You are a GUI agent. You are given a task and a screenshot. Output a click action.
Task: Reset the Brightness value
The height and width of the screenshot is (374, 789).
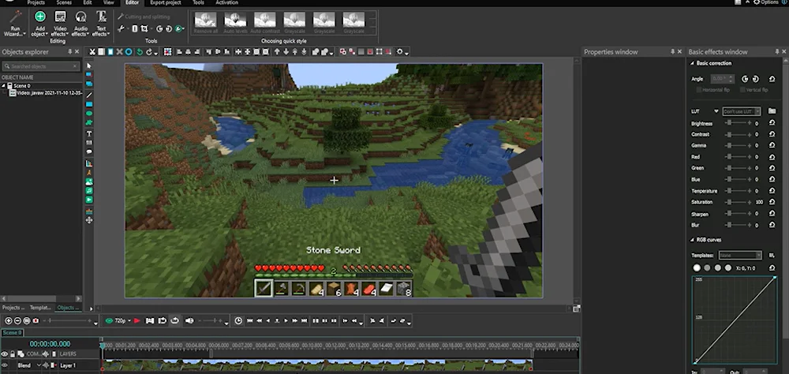[x=772, y=124]
